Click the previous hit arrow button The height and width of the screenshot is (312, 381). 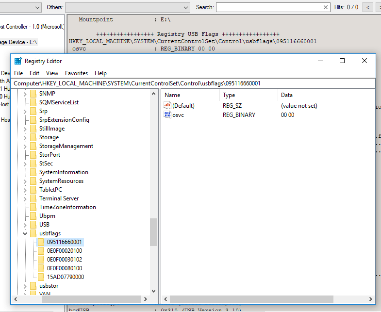(x=368, y=7)
